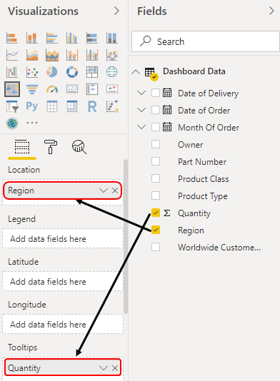This screenshot has height=381, width=280.
Task: Select the clustered bar chart visual
Action: [x=52, y=38]
